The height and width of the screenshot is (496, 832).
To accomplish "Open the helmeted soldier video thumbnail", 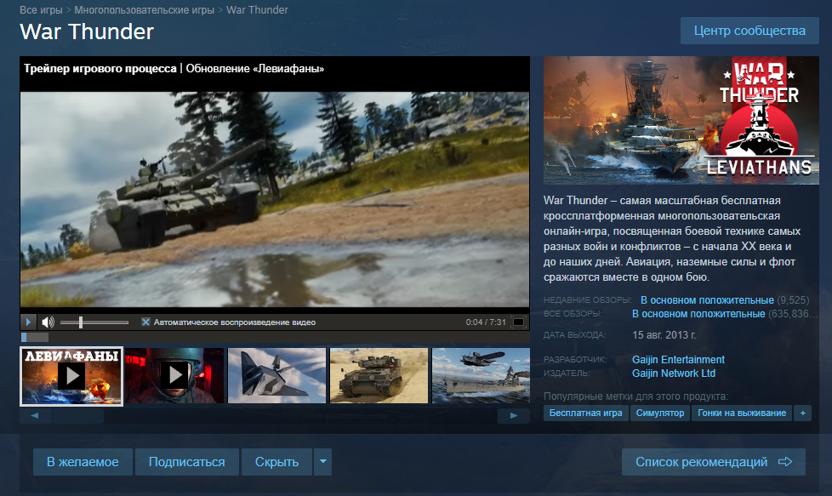I will 174,375.
